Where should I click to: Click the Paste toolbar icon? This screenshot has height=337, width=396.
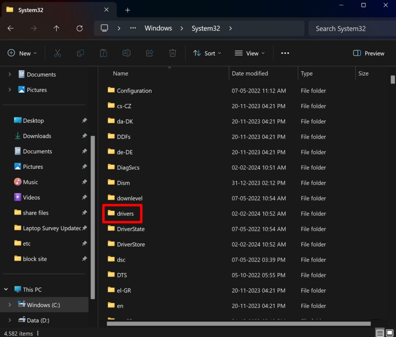click(x=103, y=53)
